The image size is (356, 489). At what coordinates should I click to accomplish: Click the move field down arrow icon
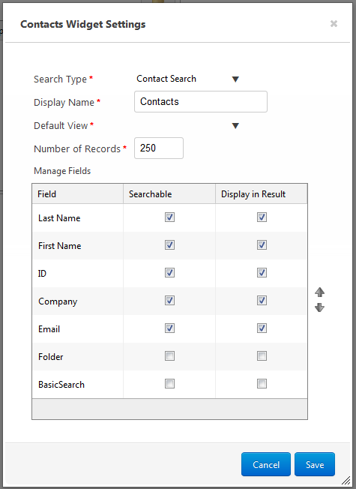319,307
